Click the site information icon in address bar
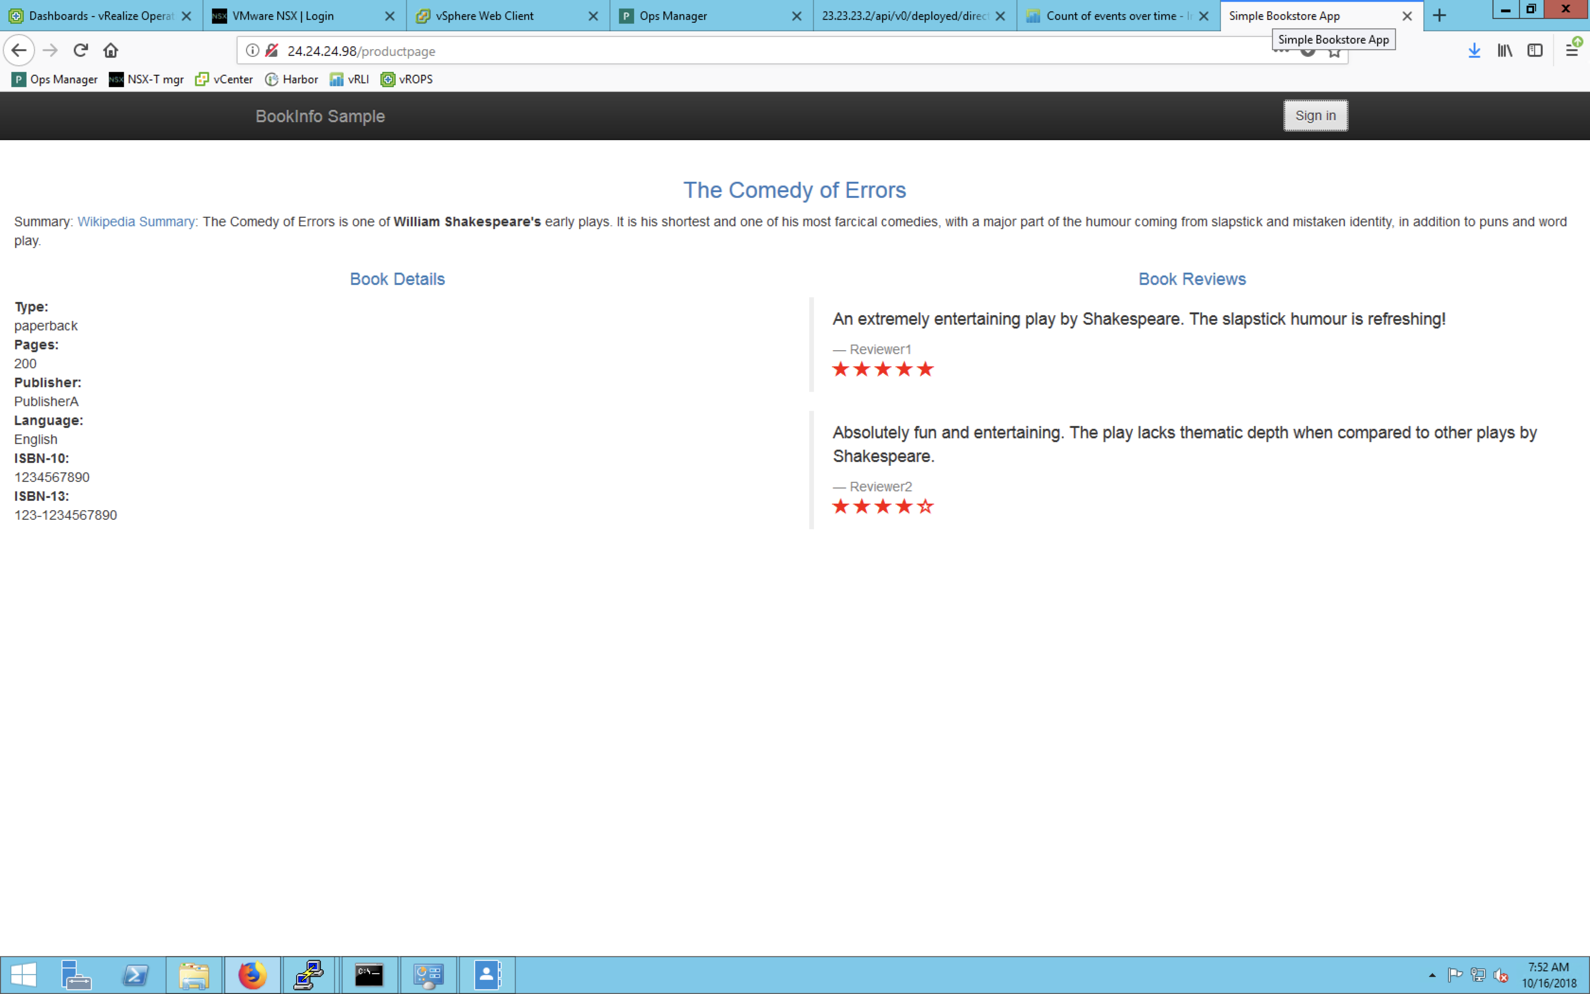The width and height of the screenshot is (1590, 994). pyautogui.click(x=252, y=51)
